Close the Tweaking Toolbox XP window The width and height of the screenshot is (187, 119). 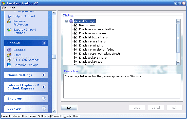(184, 3)
